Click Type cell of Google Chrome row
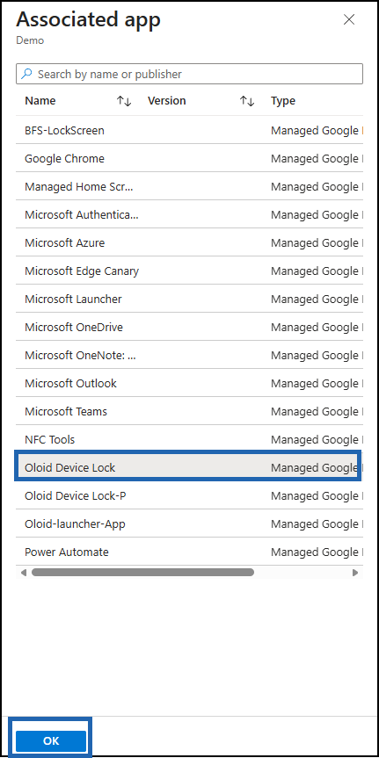Image resolution: width=379 pixels, height=758 pixels. 317,159
